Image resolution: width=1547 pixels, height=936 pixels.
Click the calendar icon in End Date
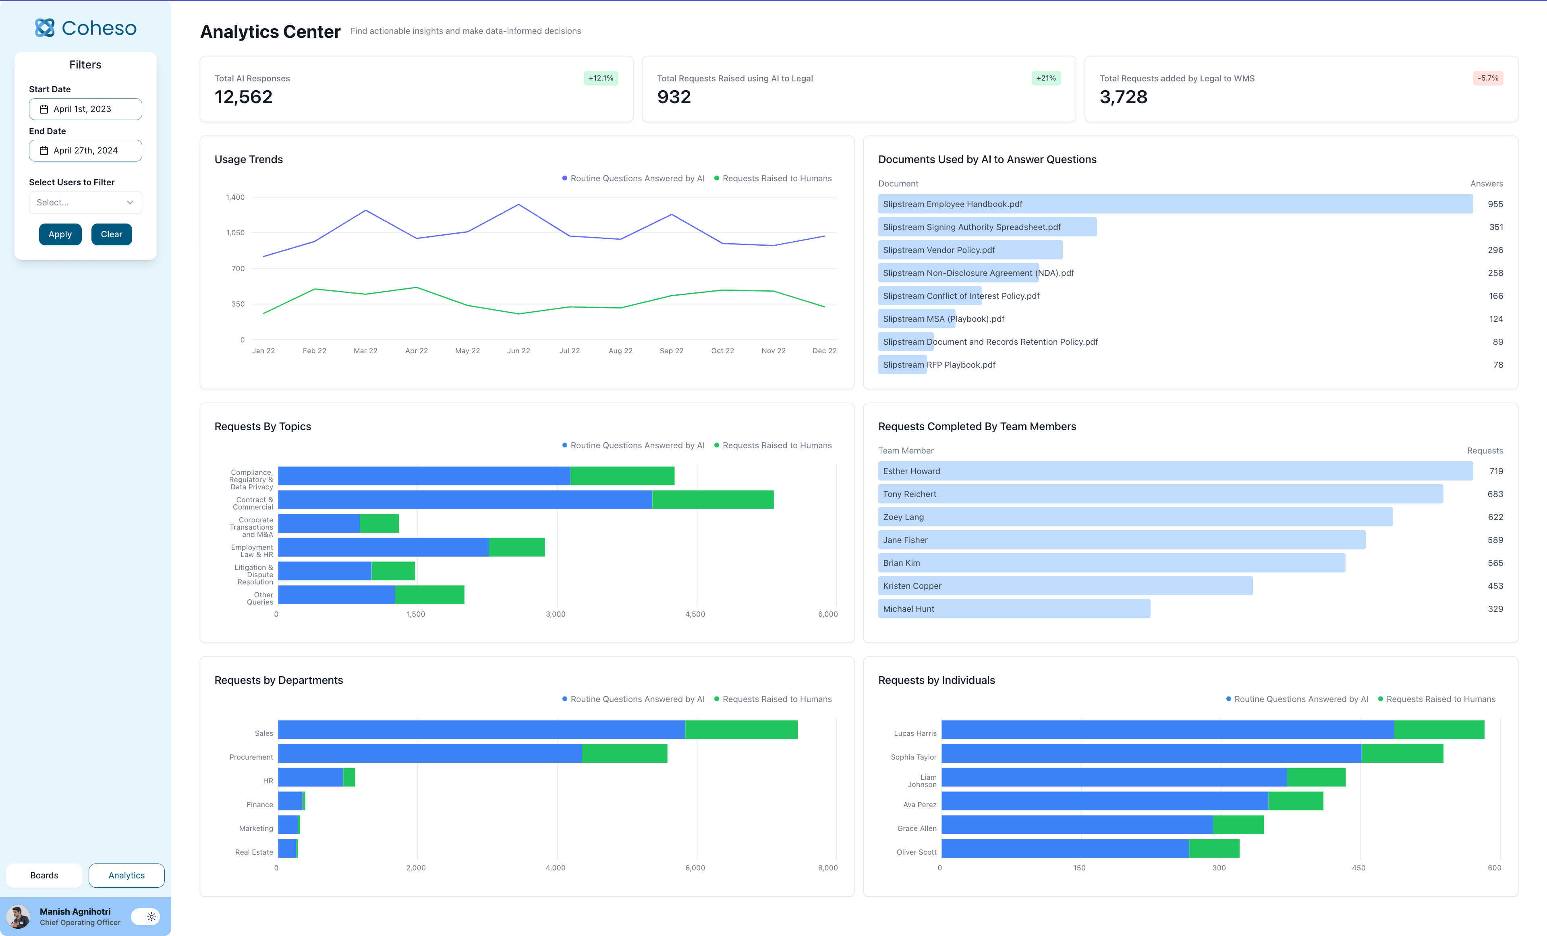point(44,151)
